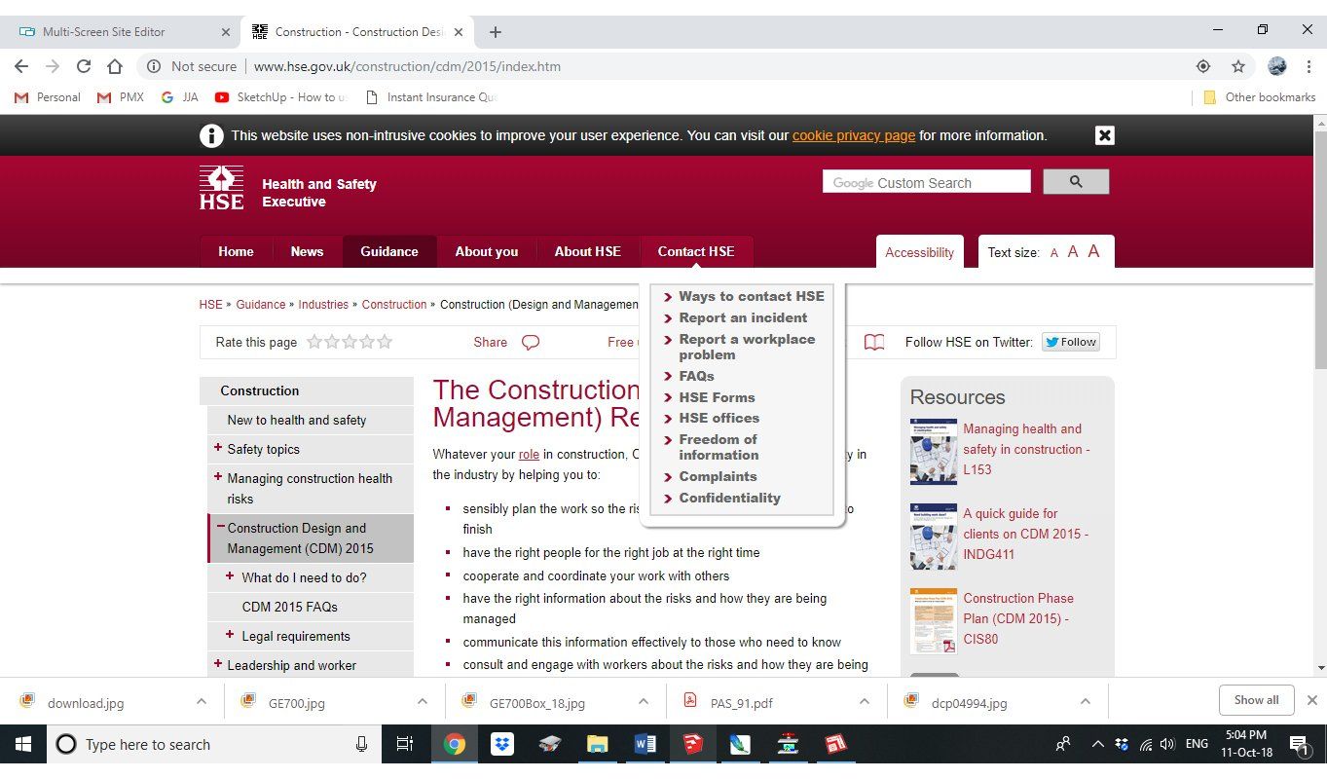The height and width of the screenshot is (779, 1327).
Task: Open the Chrome three-dot menu
Action: click(x=1309, y=66)
